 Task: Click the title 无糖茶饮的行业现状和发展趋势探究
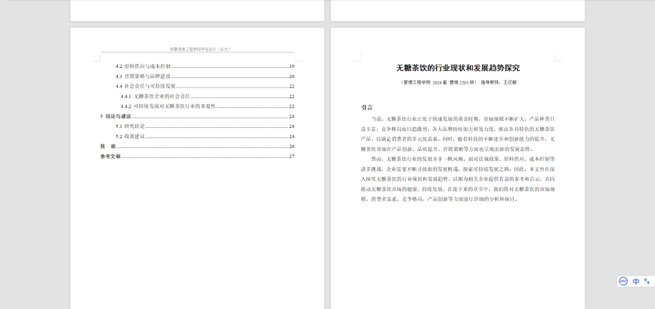[458, 68]
